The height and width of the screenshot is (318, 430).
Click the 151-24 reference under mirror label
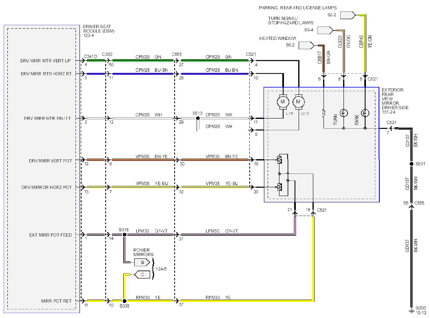pyautogui.click(x=388, y=112)
